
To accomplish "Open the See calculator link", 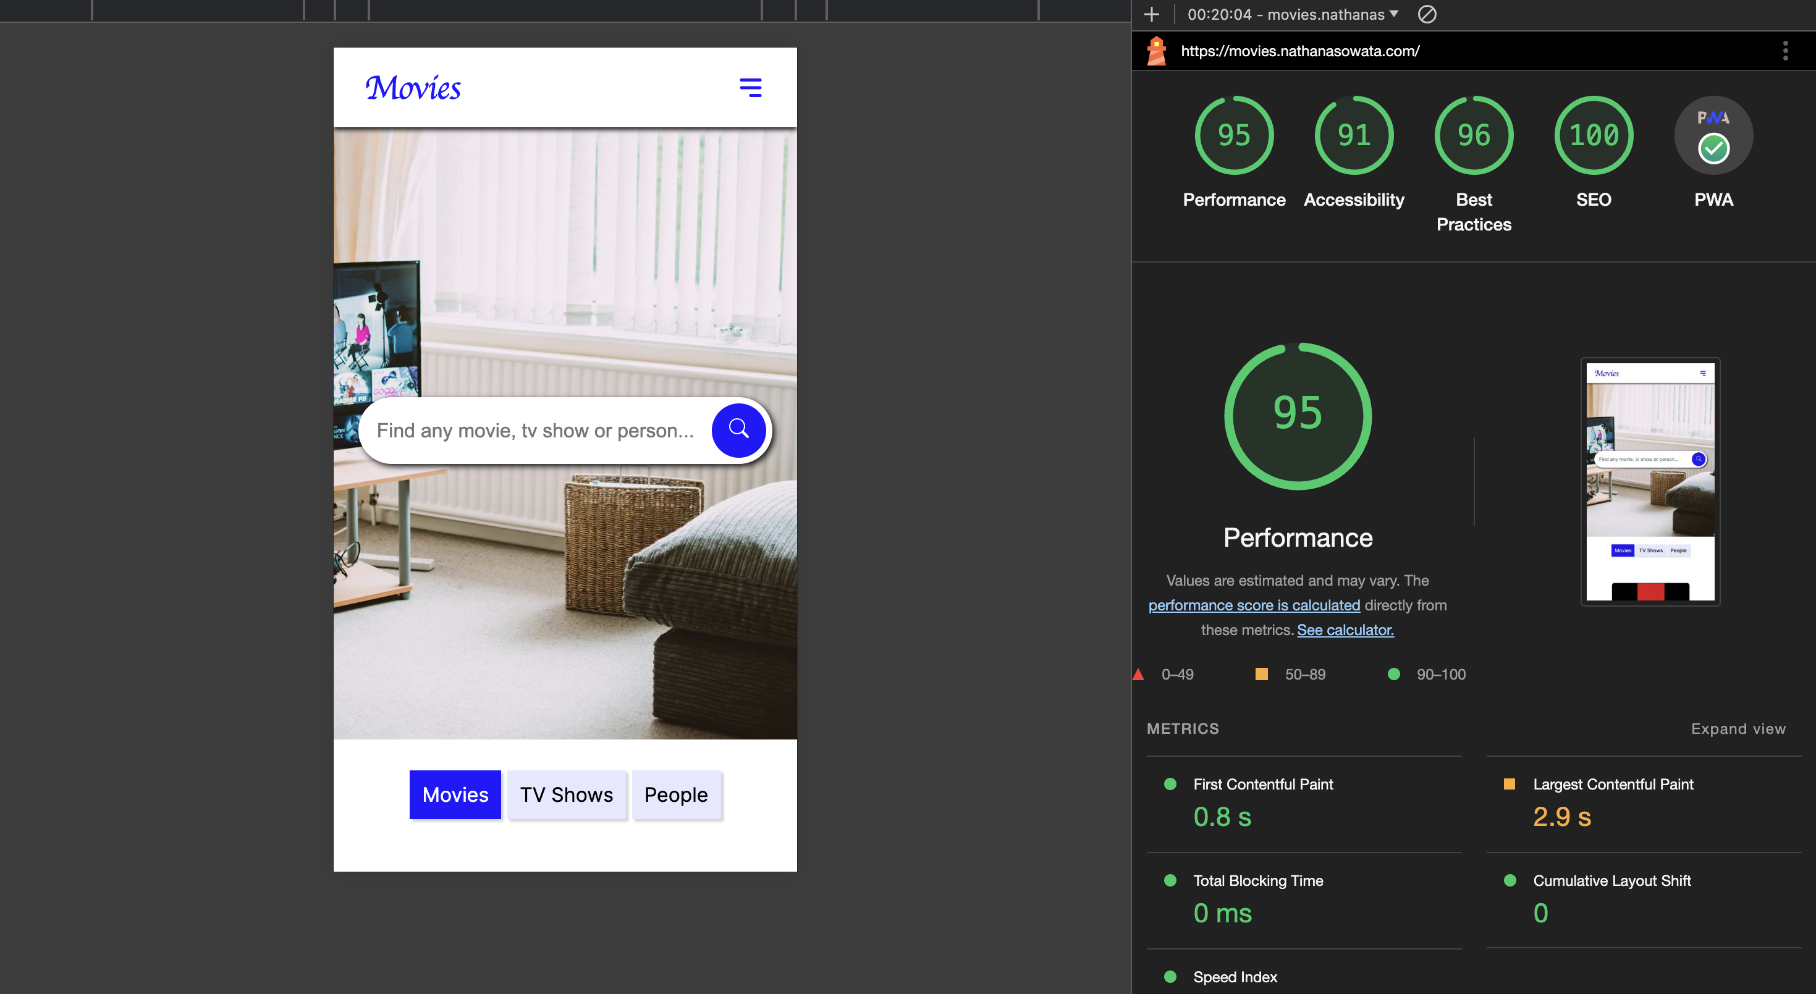I will coord(1345,630).
